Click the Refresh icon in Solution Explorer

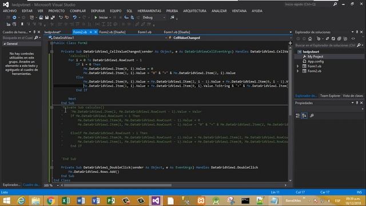click(x=333, y=39)
